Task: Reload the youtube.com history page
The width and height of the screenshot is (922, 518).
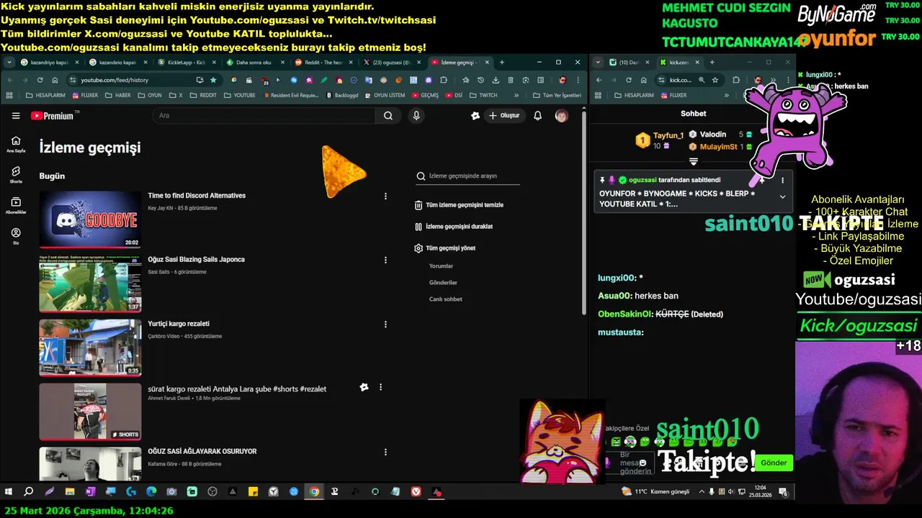Action: coord(40,80)
